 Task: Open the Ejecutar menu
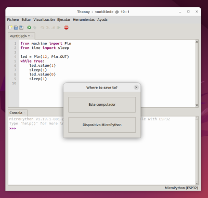[64, 20]
